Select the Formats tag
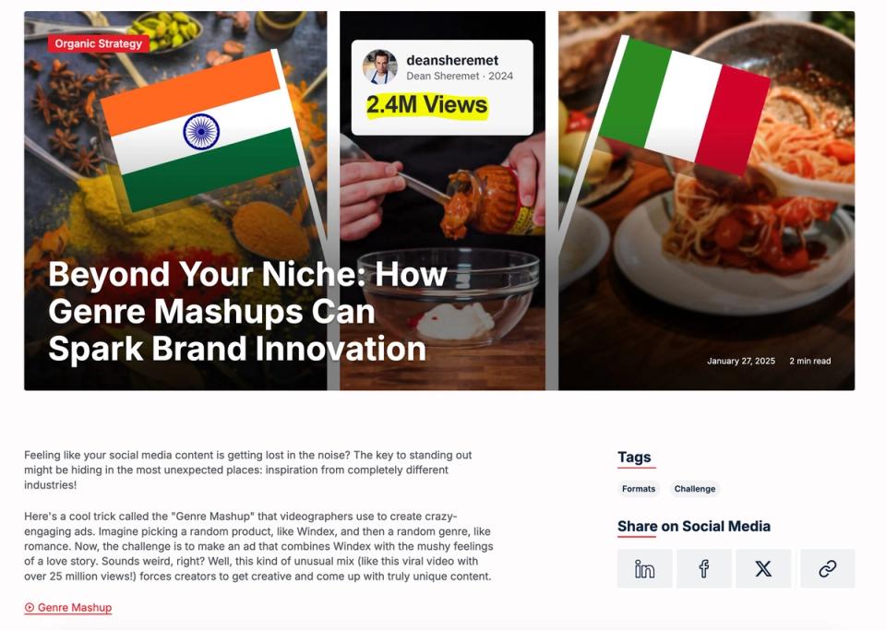 coord(639,489)
